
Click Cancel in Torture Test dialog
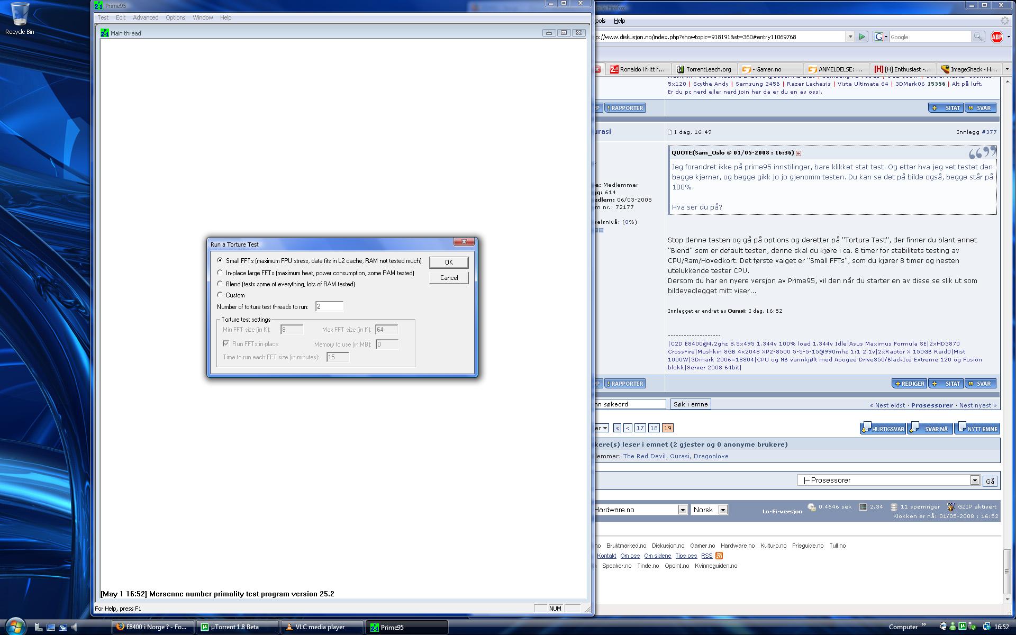coord(449,278)
